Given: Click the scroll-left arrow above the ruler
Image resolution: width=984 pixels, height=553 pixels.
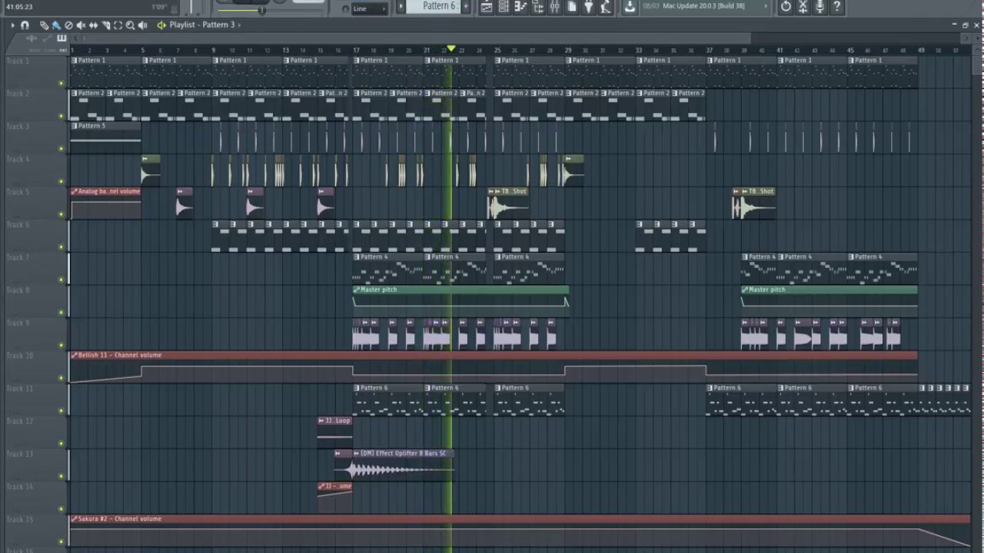Looking at the screenshot, I should (x=75, y=38).
